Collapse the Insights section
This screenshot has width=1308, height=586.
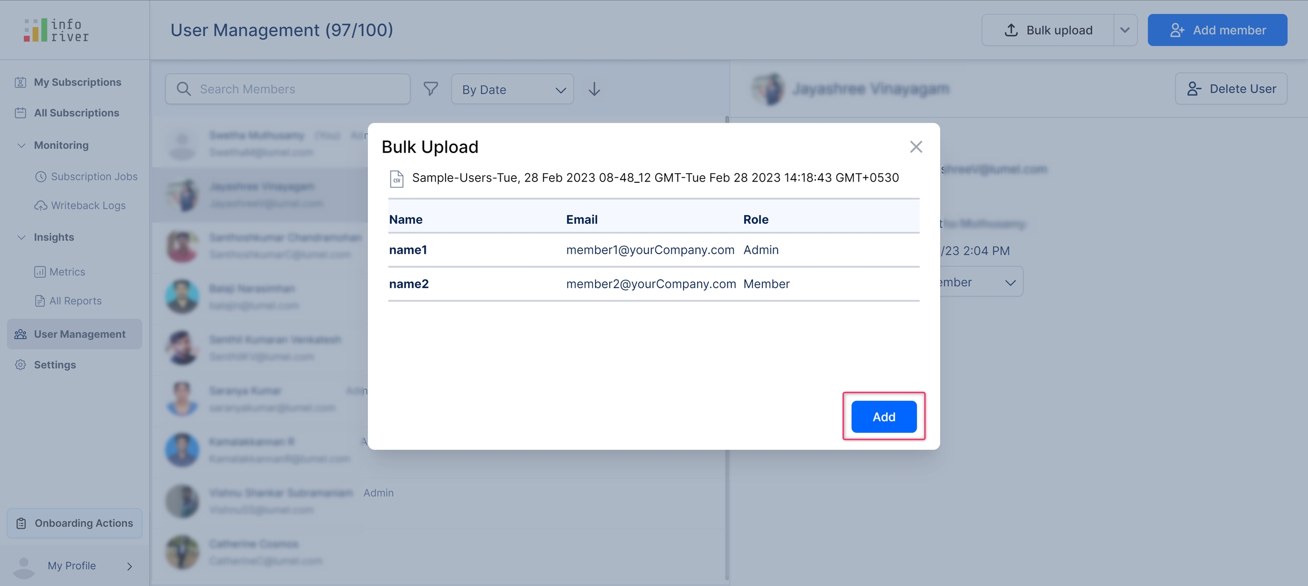point(22,237)
